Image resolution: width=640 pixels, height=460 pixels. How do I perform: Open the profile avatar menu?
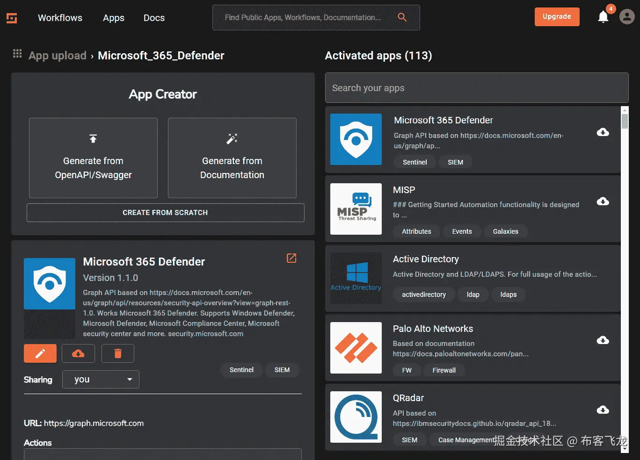tap(626, 16)
